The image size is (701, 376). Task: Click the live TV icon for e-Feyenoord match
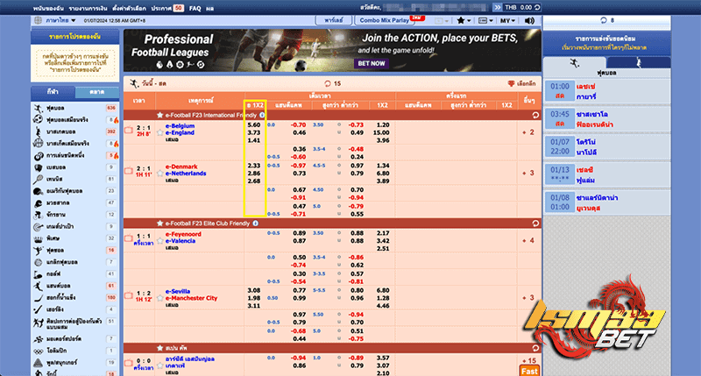[x=129, y=238]
